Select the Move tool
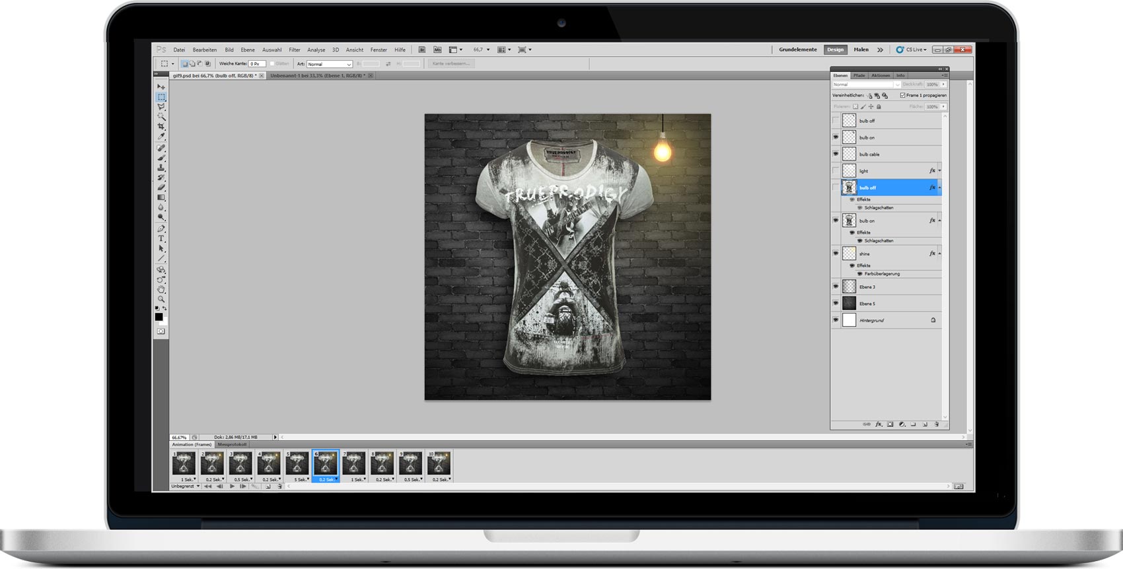This screenshot has width=1123, height=569. [x=161, y=86]
